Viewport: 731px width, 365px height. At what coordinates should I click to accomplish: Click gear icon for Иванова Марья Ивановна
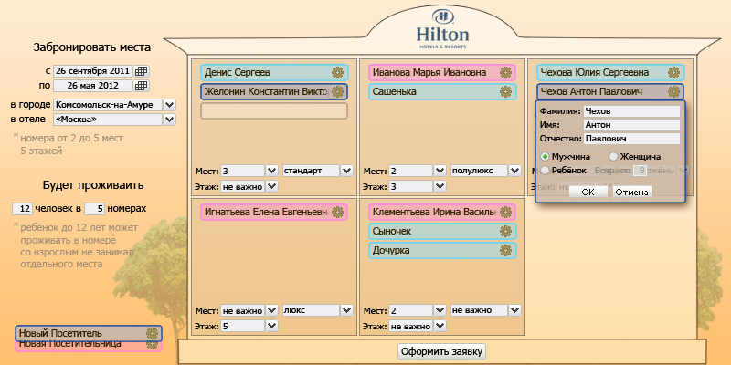(x=505, y=72)
